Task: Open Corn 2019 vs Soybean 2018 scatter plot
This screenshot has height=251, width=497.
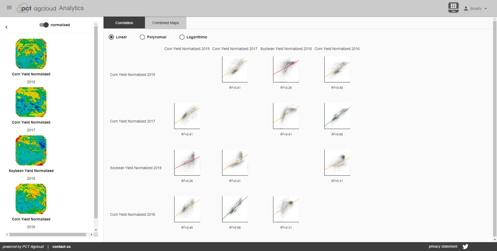Action: click(x=286, y=69)
